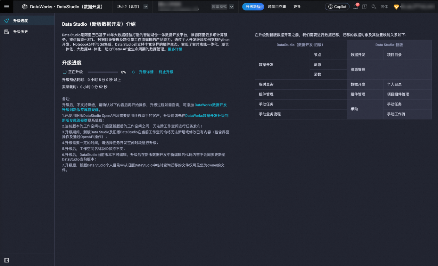Screen dimensions: 438x266
Task: Open 更多详情 link in introduction
Action: pyautogui.click(x=175, y=49)
